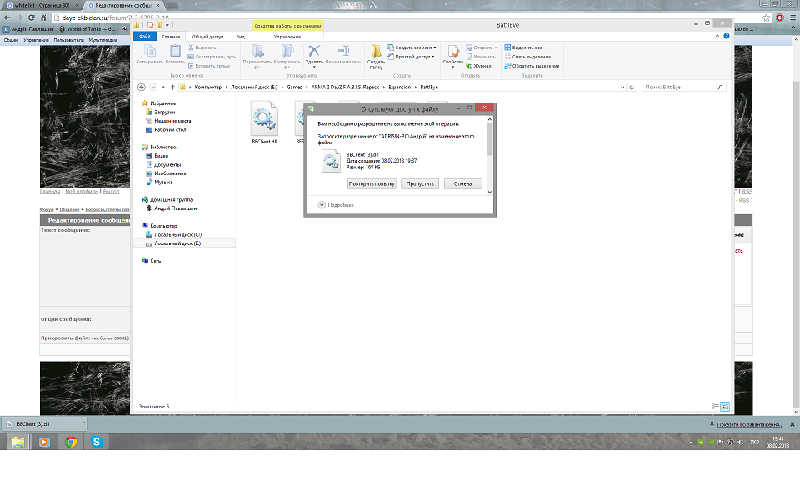This screenshot has width=800, height=501.
Task: Open the address bar history dropdown
Action: tap(622, 88)
